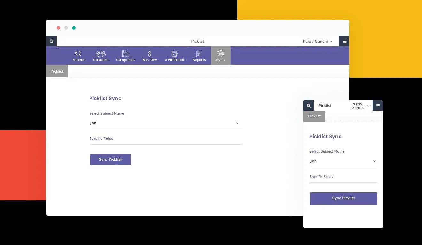This screenshot has height=245, width=422.
Task: Click Sync Picklist button in desktop window
Action: (x=110, y=160)
